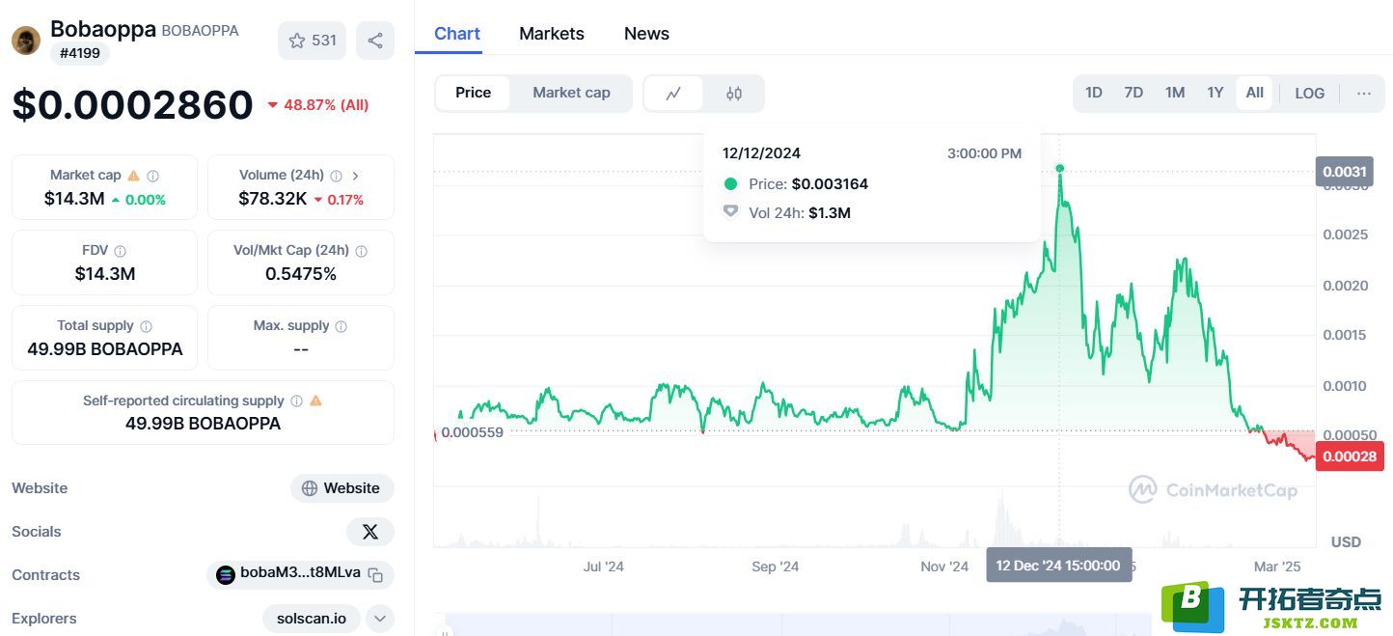
Task: Click the price peak data point
Action: click(x=1059, y=169)
